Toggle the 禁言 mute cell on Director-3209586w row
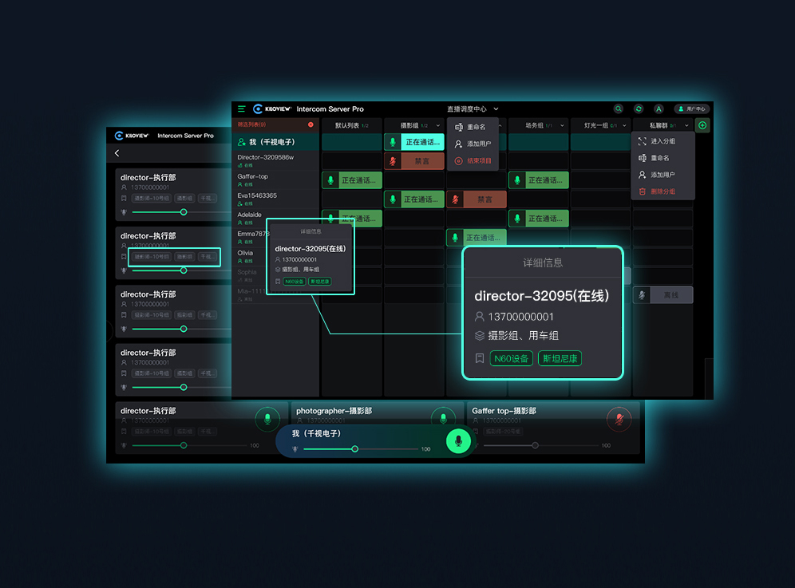 point(414,161)
